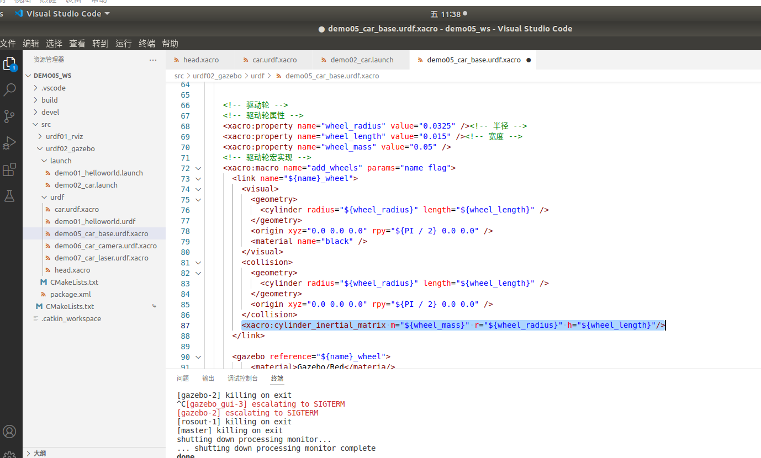This screenshot has height=458, width=761.
Task: Click the clock showing 五 11:38
Action: click(x=445, y=14)
